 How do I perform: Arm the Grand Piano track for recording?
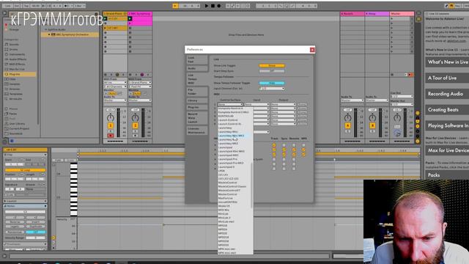point(111,136)
